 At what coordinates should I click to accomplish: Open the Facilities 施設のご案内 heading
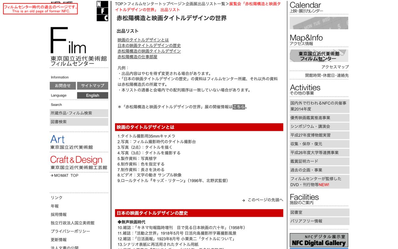tap(304, 199)
